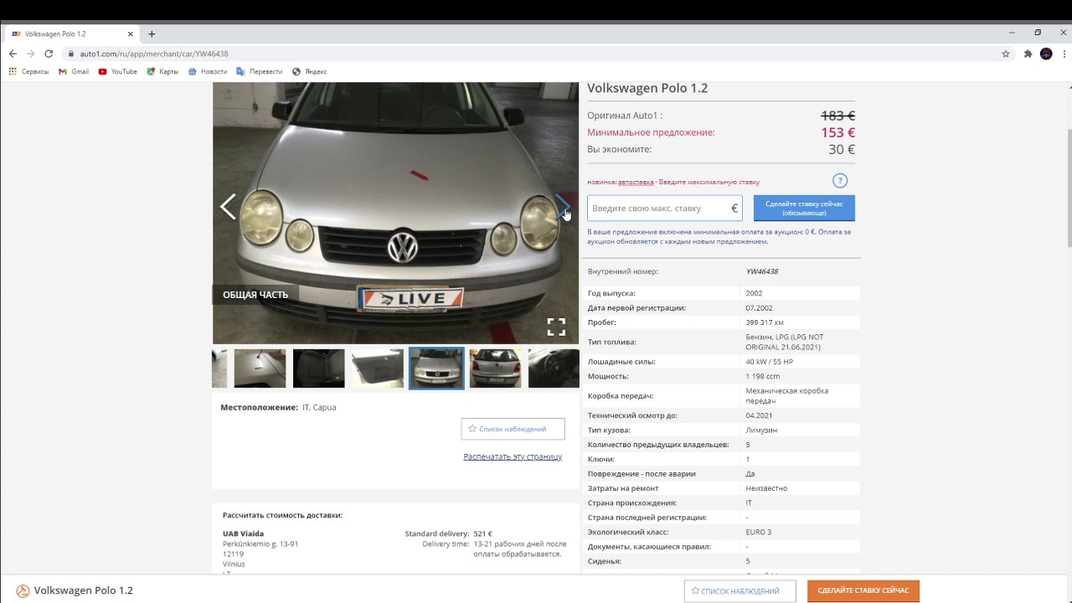Select the dark seat interior thumbnail
The image size is (1072, 603).
coord(319,368)
